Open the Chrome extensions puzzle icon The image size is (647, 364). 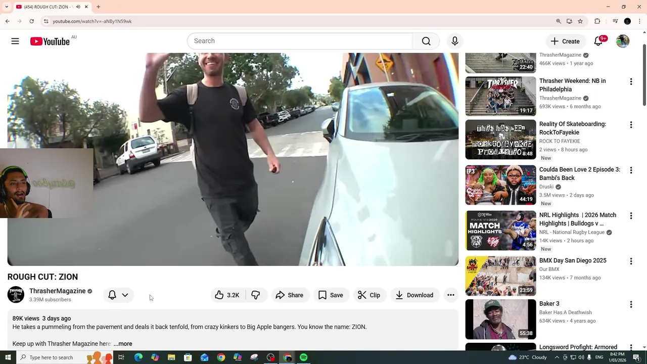point(597,21)
